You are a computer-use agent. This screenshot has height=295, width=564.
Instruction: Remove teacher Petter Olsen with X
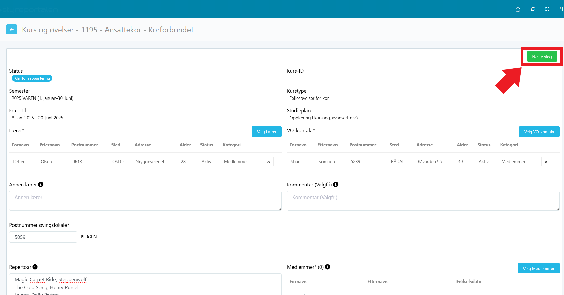pyautogui.click(x=268, y=162)
